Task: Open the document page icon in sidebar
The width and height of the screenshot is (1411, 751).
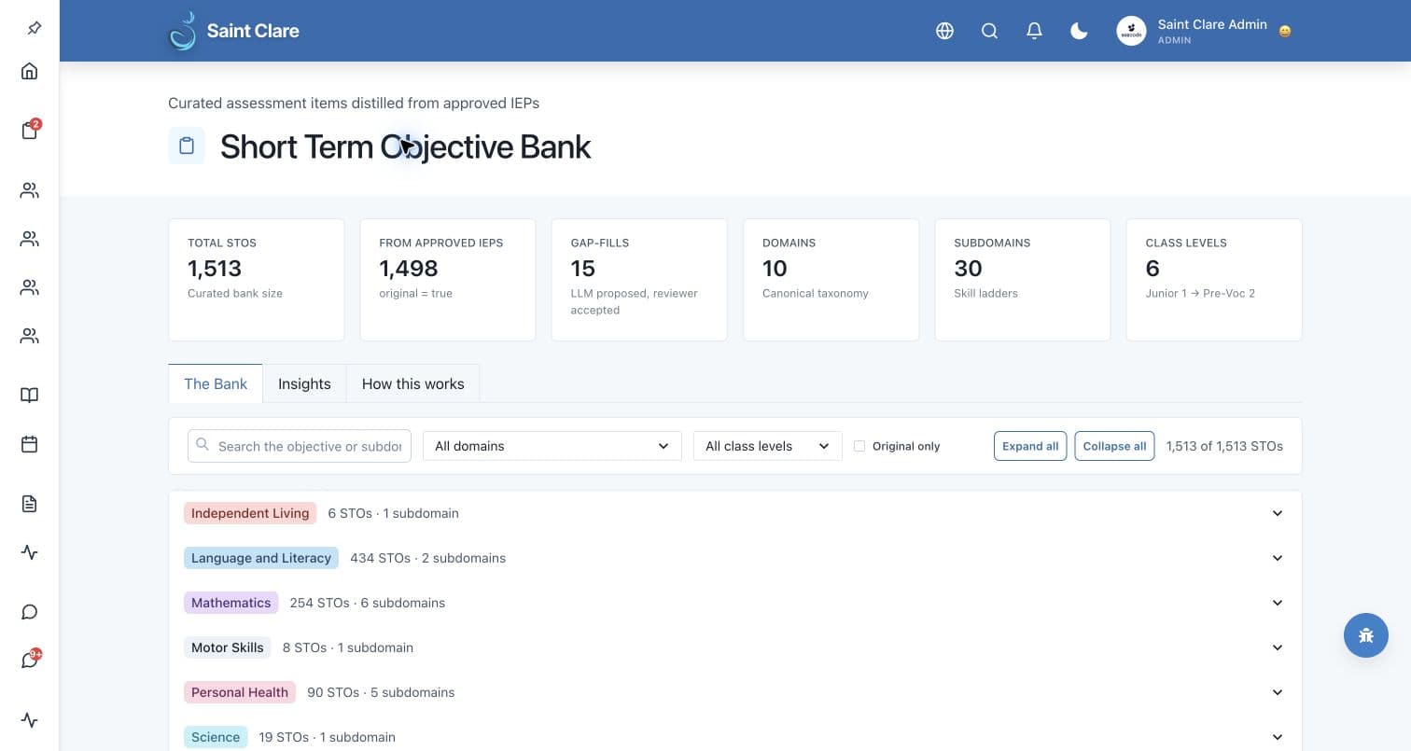Action: point(30,504)
